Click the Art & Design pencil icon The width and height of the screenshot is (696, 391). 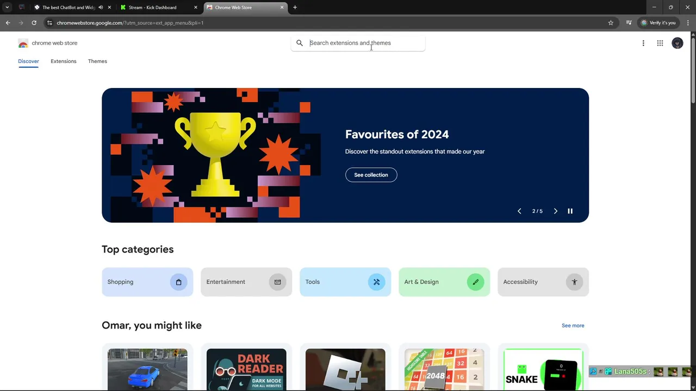[x=475, y=282]
